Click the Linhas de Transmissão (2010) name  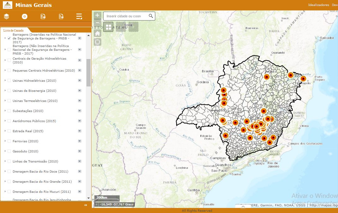(35, 161)
